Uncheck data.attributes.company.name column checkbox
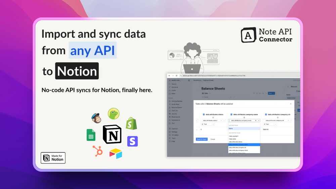Viewport: 336px width, 189px height. [x=231, y=114]
